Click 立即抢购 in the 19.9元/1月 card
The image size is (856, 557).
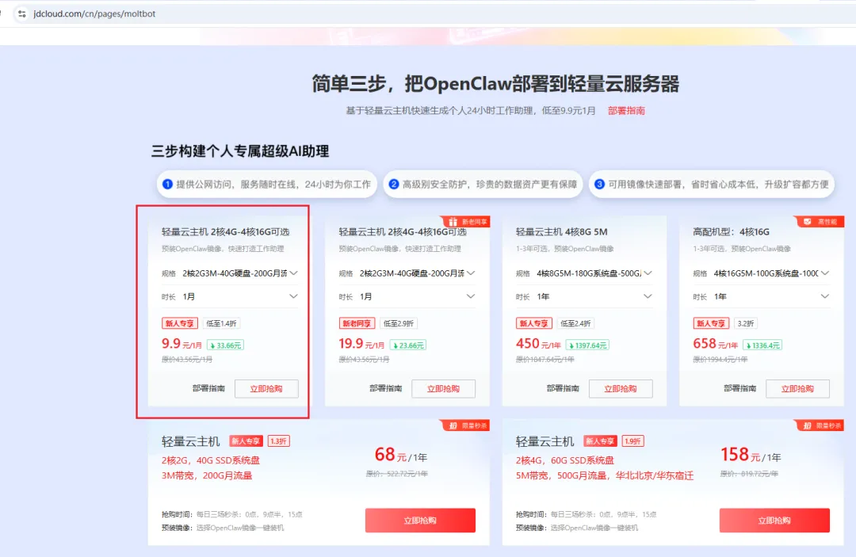click(x=443, y=389)
